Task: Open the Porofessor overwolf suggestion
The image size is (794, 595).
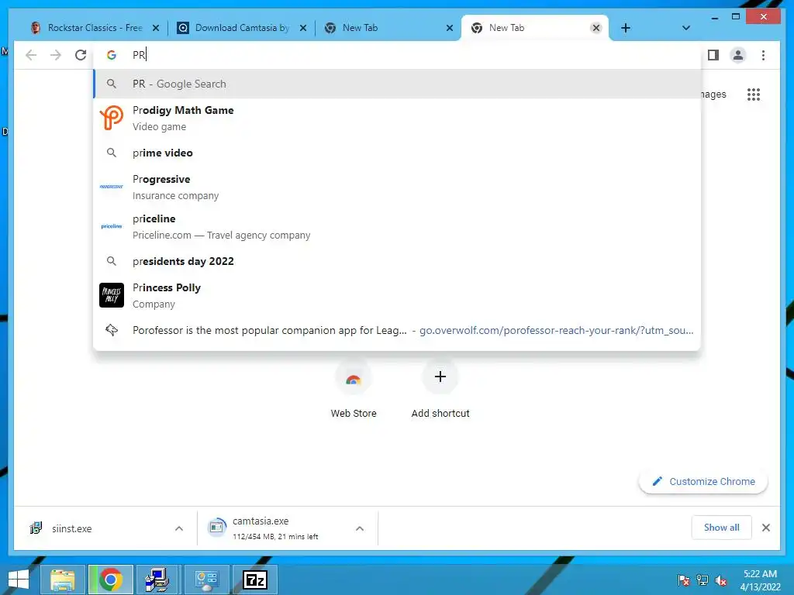Action: coord(397,330)
